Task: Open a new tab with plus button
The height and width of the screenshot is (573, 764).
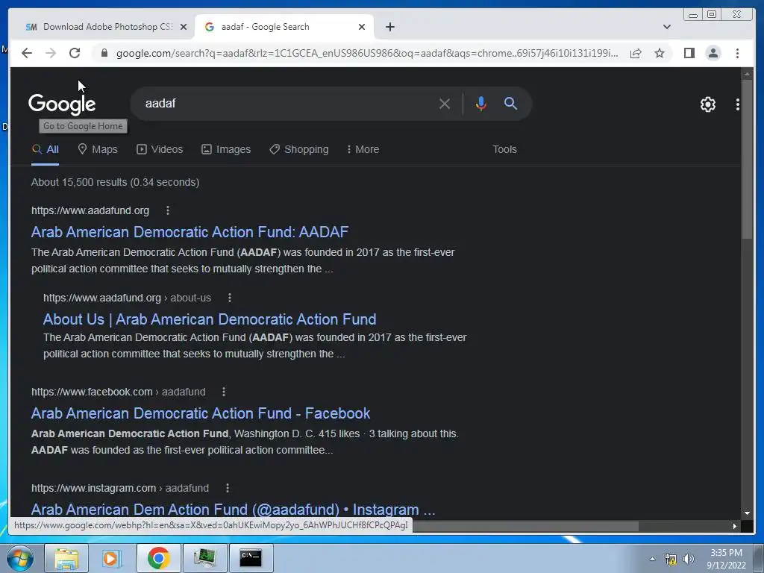Action: coord(389,27)
